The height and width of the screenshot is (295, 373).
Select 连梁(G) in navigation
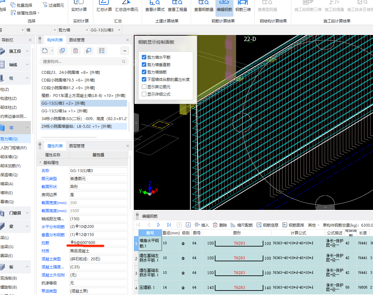[15, 247]
